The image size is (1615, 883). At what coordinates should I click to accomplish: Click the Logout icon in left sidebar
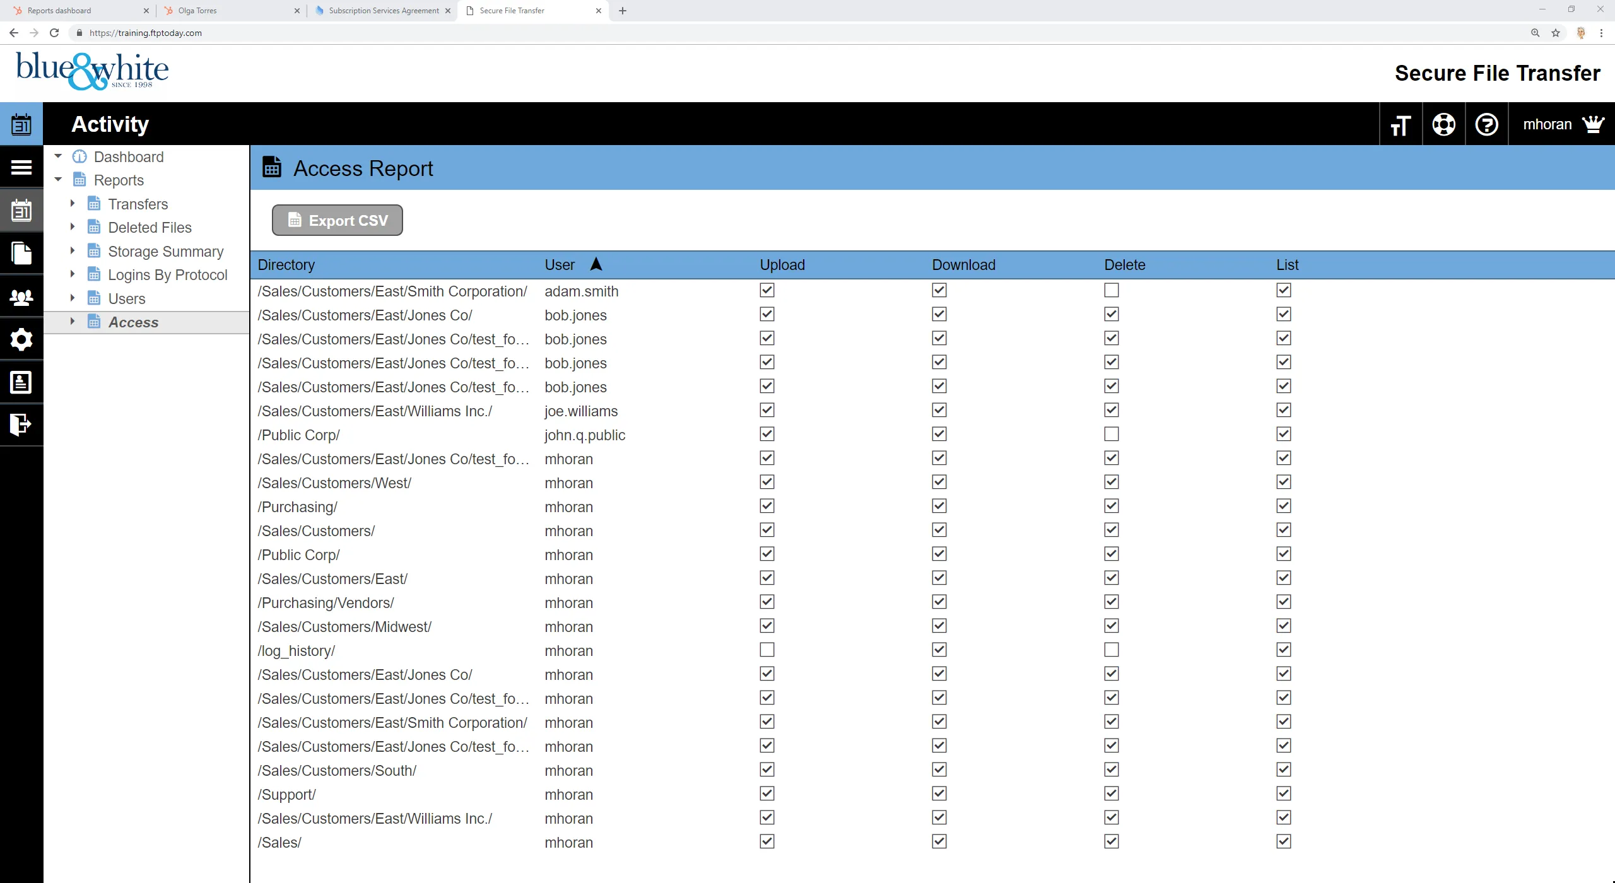point(21,424)
